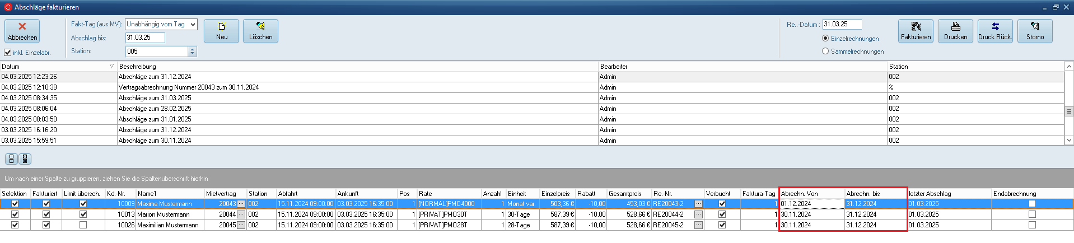
Task: Open lookup button next to RE20044-2
Action: [x=698, y=214]
